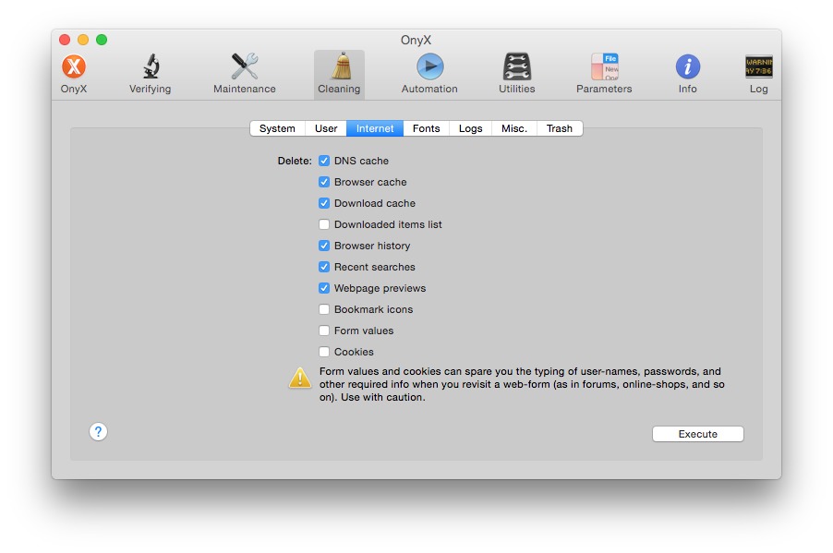Click the OnyX window title text
Viewport: 833px width, 553px height.
(416, 41)
